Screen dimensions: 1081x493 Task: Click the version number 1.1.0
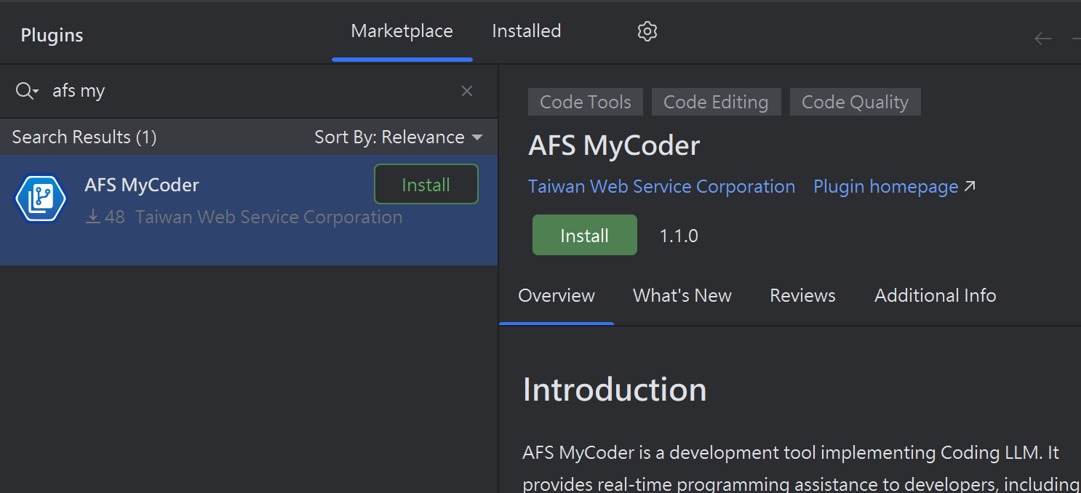[679, 236]
